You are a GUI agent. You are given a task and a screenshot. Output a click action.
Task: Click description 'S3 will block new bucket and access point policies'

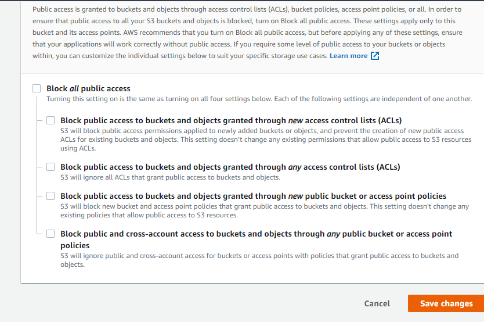[264, 210]
